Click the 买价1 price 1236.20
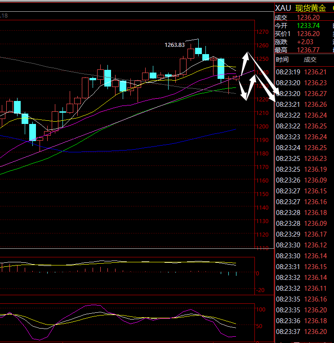Screen dimensions: 334x343 (308, 34)
